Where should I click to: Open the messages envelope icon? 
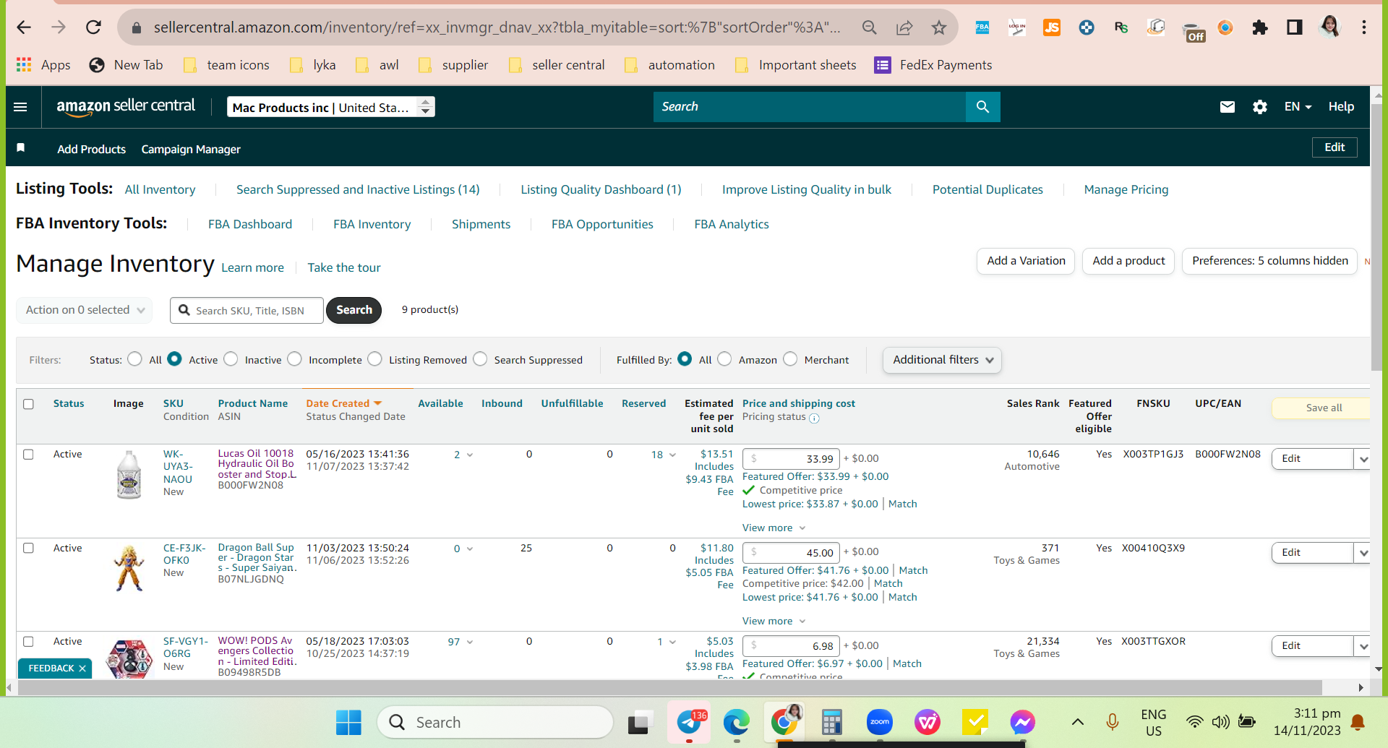tap(1227, 107)
